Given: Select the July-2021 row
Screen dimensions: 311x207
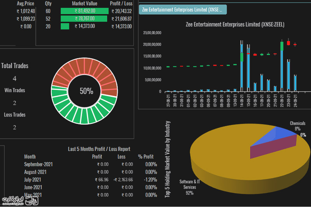Looking at the screenshot, I should tap(91, 180).
